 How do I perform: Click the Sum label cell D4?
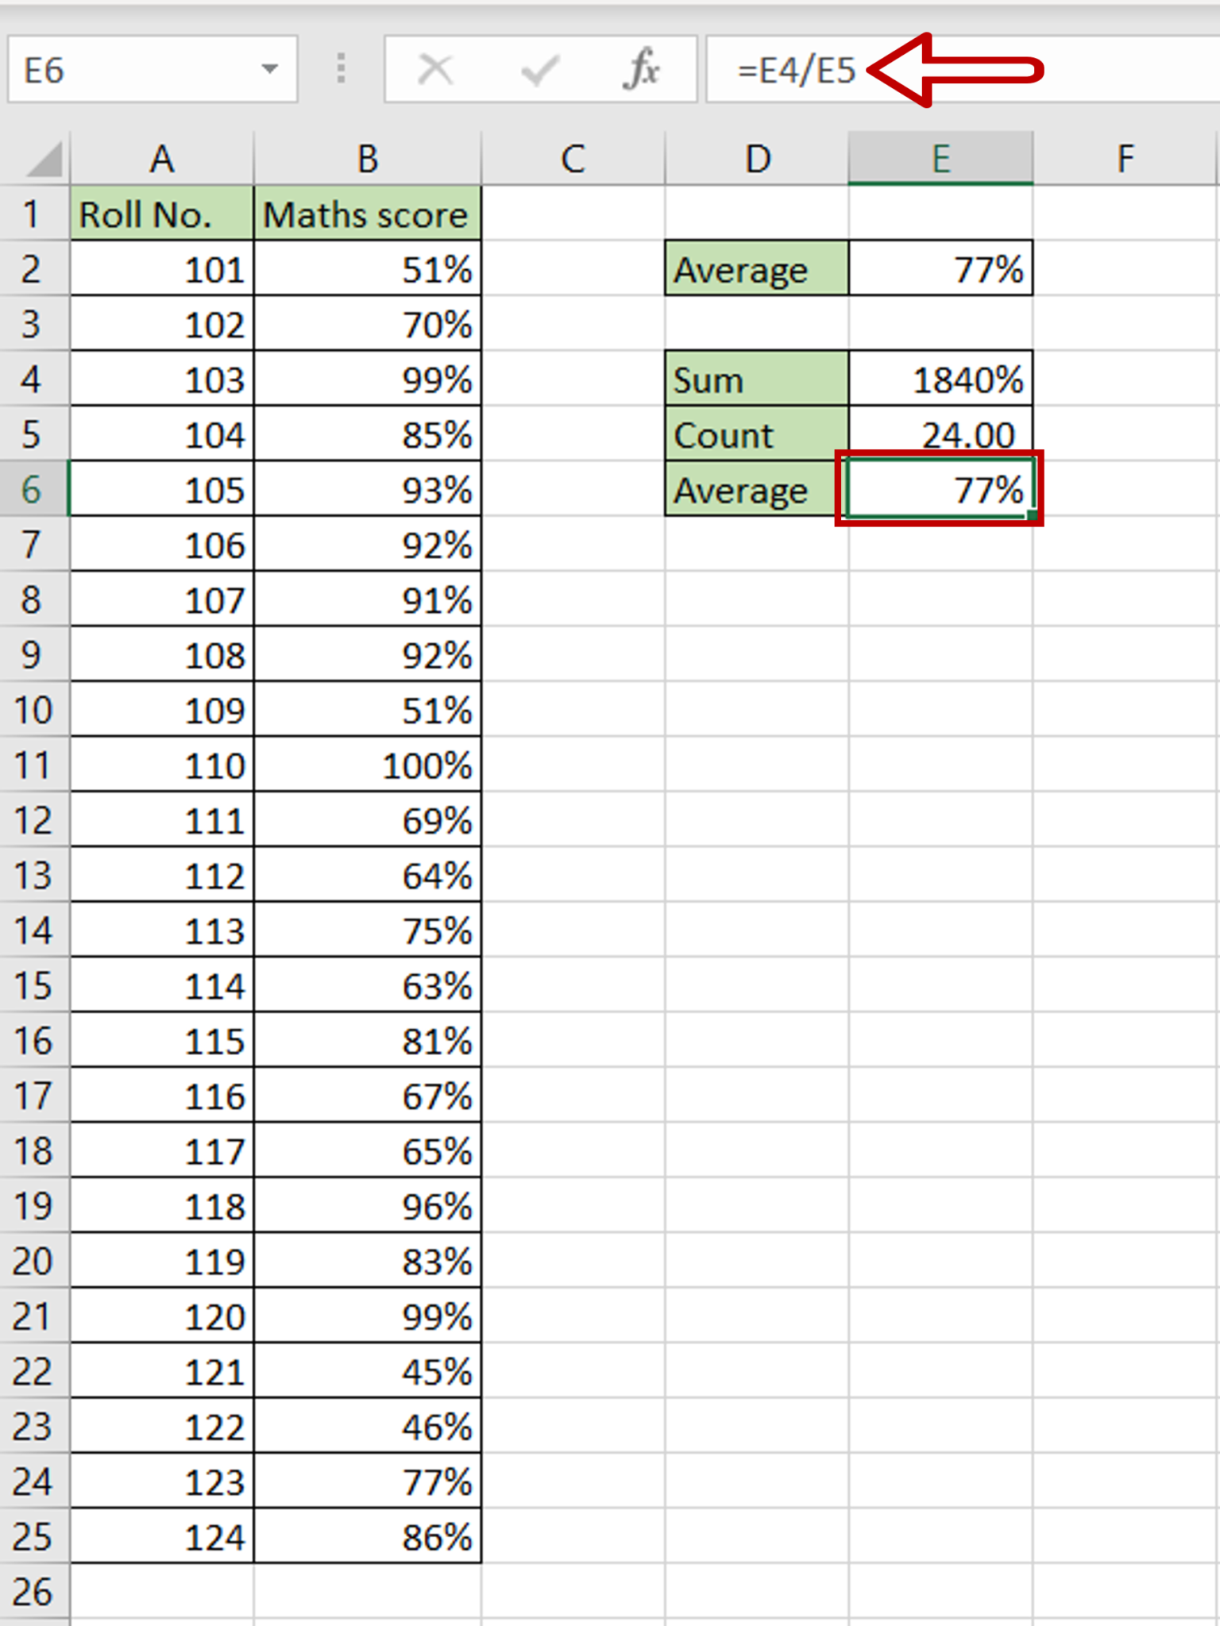point(755,380)
